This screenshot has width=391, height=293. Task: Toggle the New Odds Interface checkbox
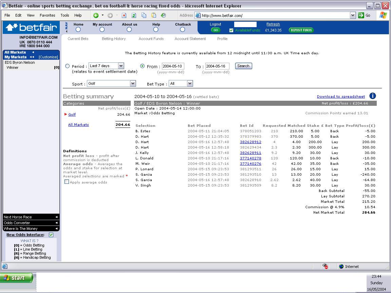click(51, 235)
